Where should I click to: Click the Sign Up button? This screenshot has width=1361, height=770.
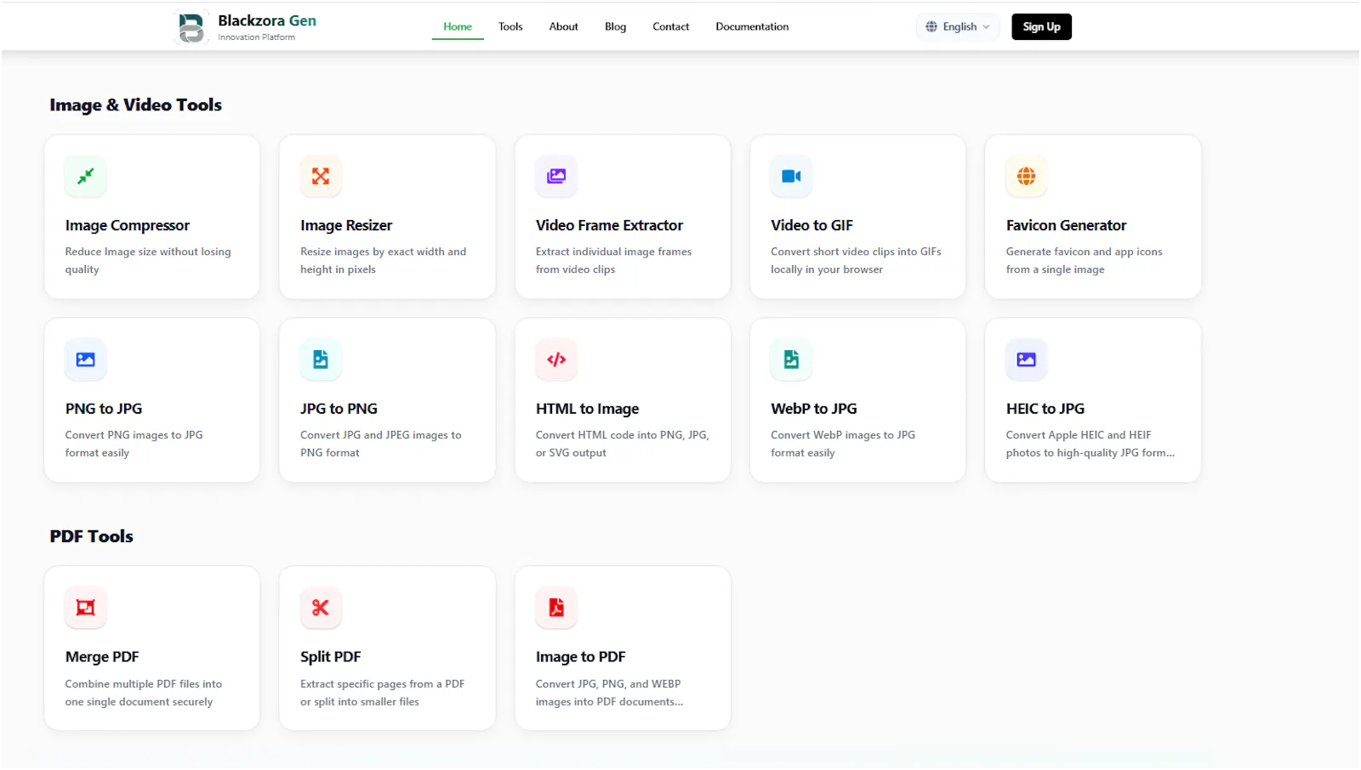1041,26
